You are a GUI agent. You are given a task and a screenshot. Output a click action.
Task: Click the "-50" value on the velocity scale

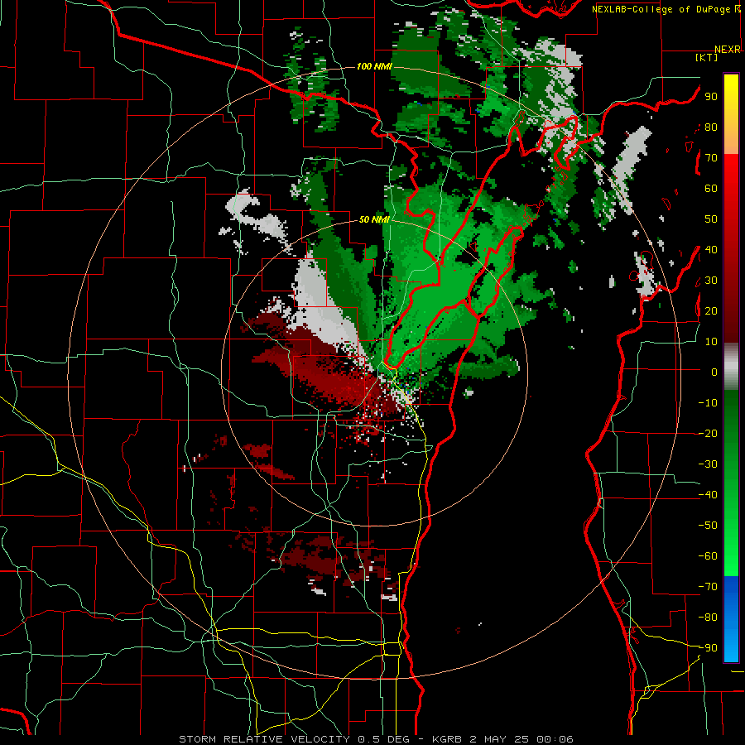[708, 525]
